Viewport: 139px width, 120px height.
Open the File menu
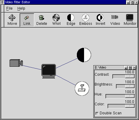click(9, 8)
